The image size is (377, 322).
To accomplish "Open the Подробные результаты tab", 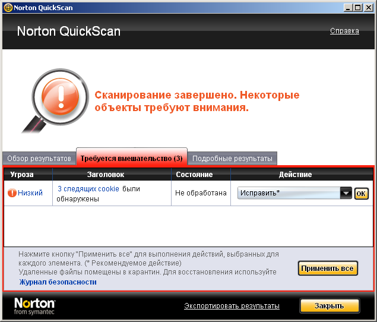I will pos(232,159).
